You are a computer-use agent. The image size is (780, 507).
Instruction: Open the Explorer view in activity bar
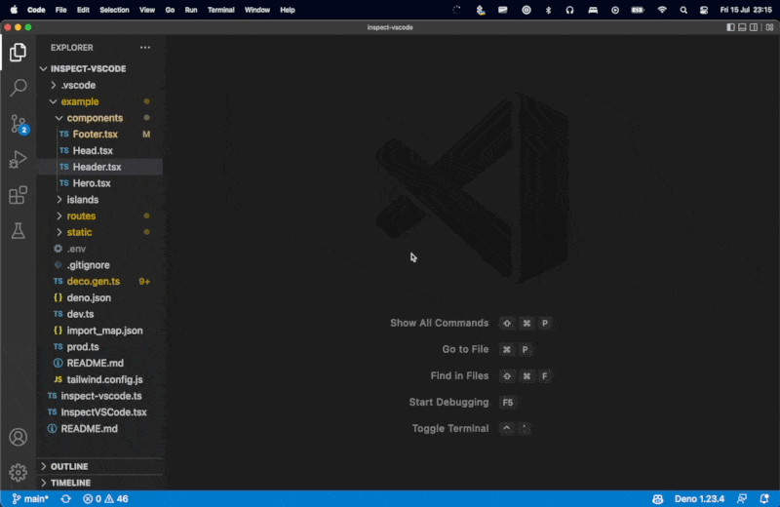tap(18, 53)
